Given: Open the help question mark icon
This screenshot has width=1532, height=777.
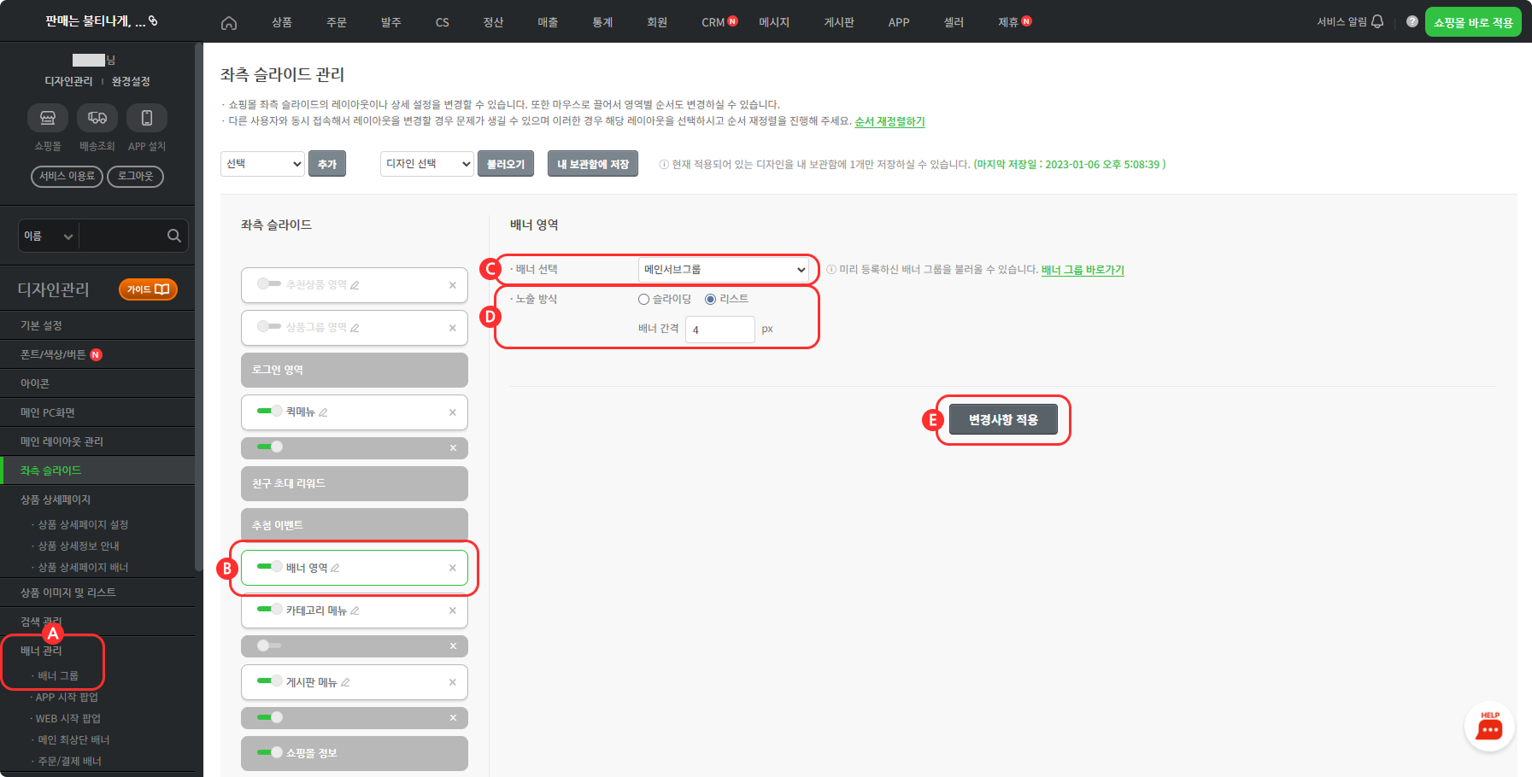Looking at the screenshot, I should [1412, 21].
